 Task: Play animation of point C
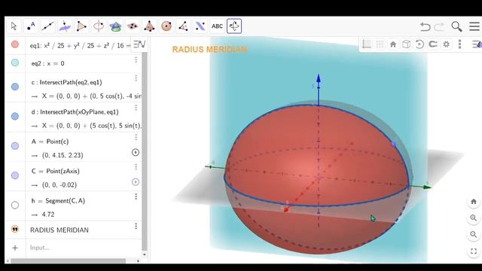coord(136,182)
